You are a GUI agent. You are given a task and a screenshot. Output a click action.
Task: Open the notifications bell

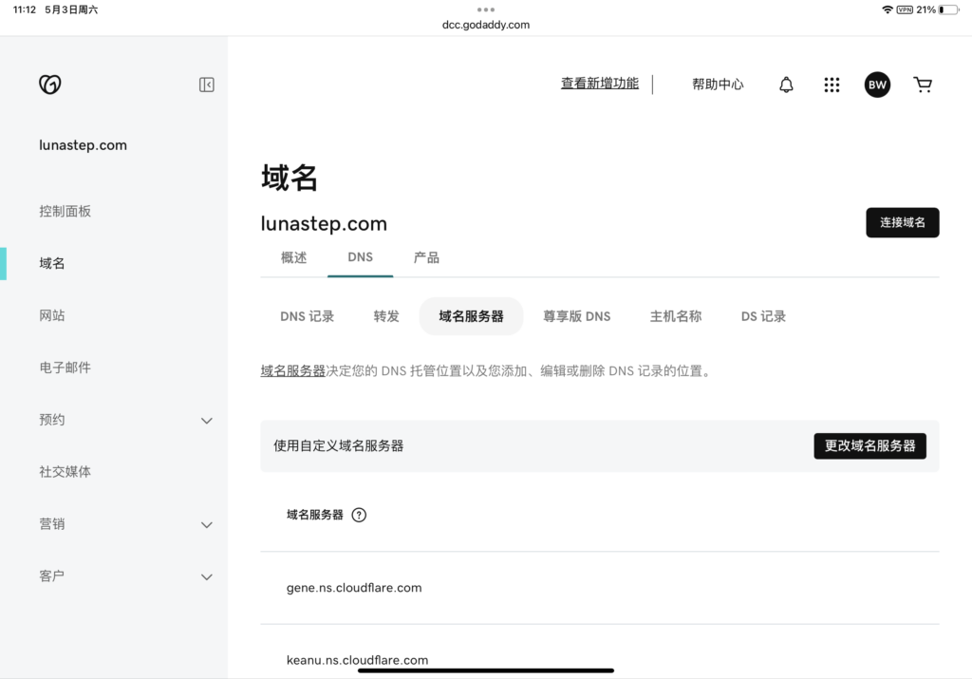786,85
